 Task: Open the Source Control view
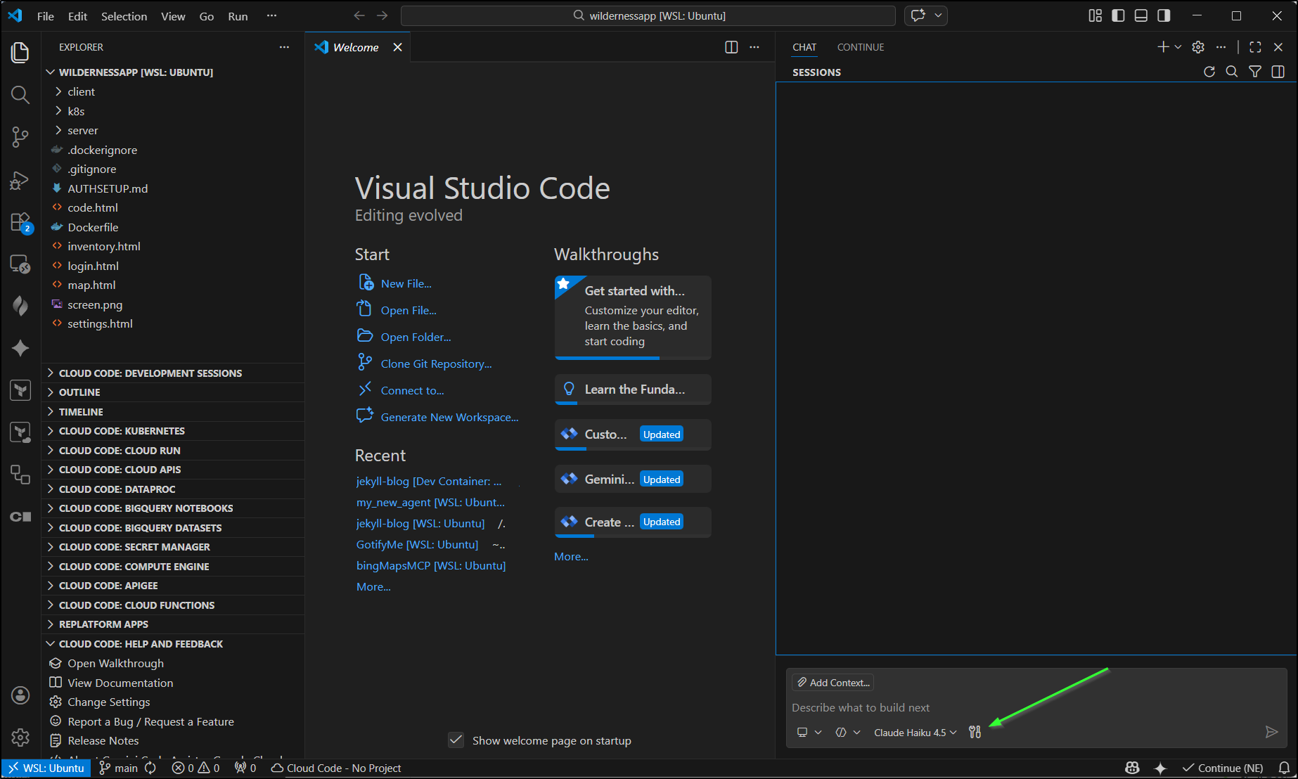20,137
